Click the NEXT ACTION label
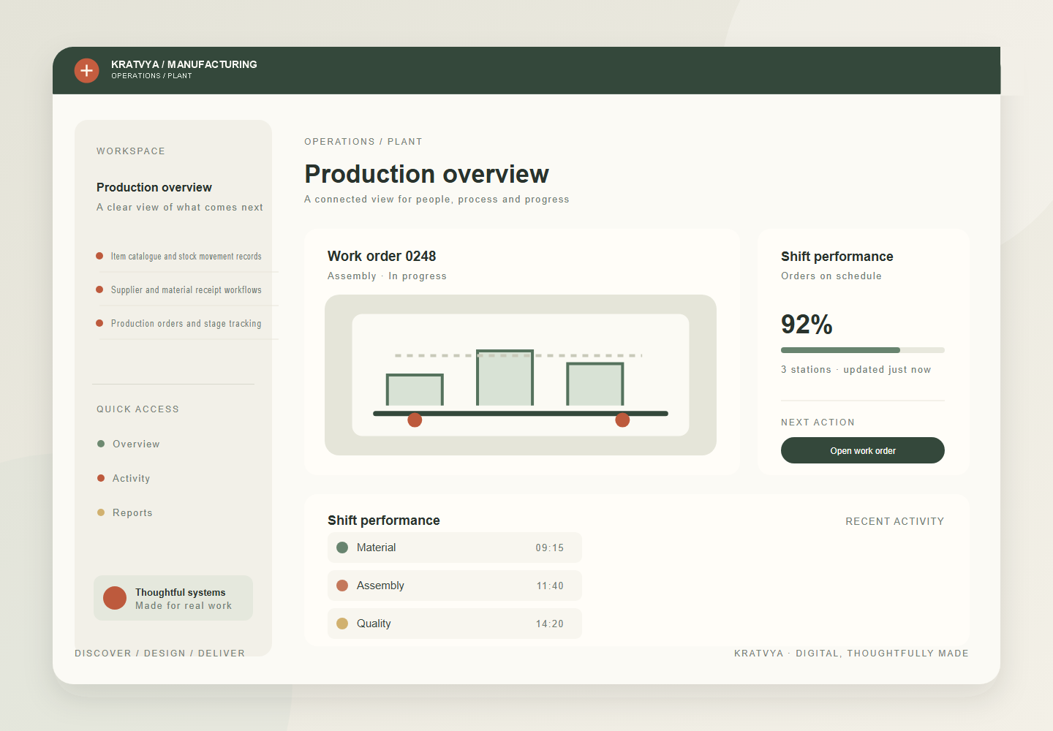The width and height of the screenshot is (1053, 731). (x=818, y=422)
